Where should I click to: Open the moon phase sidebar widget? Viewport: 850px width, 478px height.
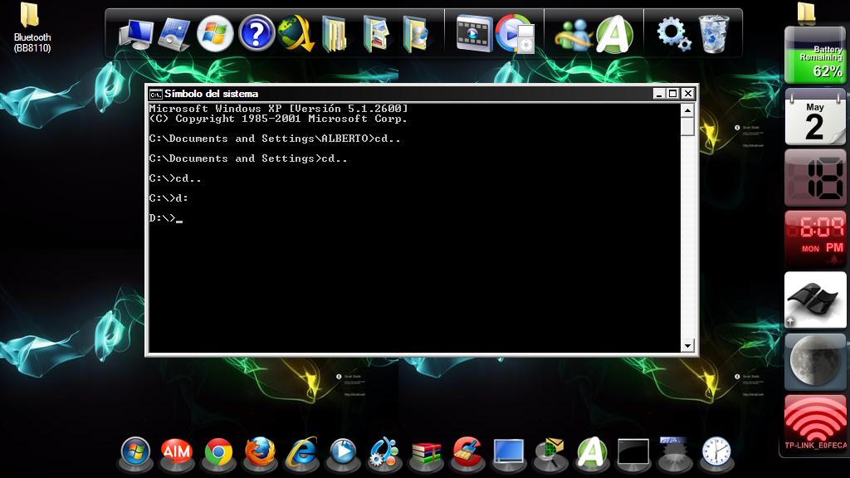click(815, 362)
